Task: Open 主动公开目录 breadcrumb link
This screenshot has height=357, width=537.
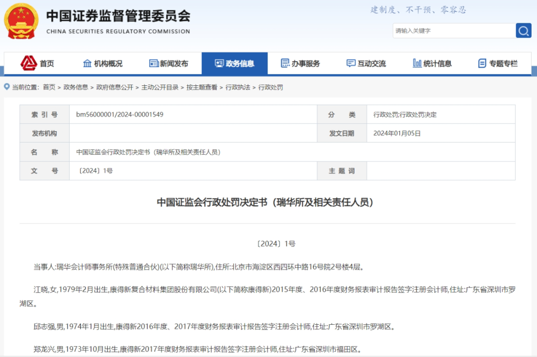Action: click(x=160, y=87)
